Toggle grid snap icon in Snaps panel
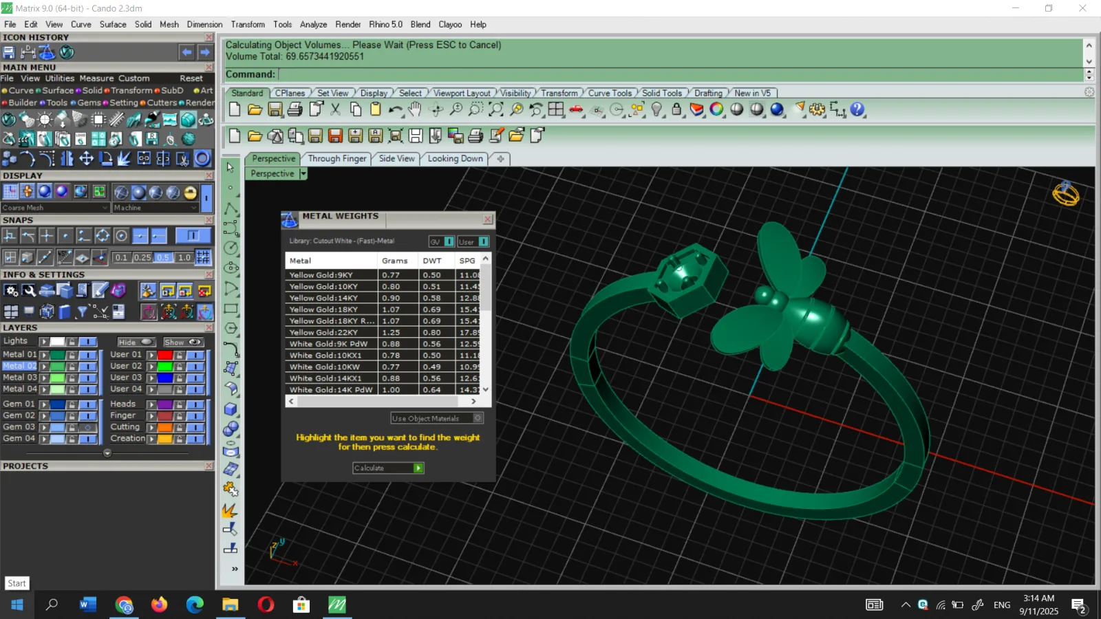The height and width of the screenshot is (619, 1101). tap(203, 257)
